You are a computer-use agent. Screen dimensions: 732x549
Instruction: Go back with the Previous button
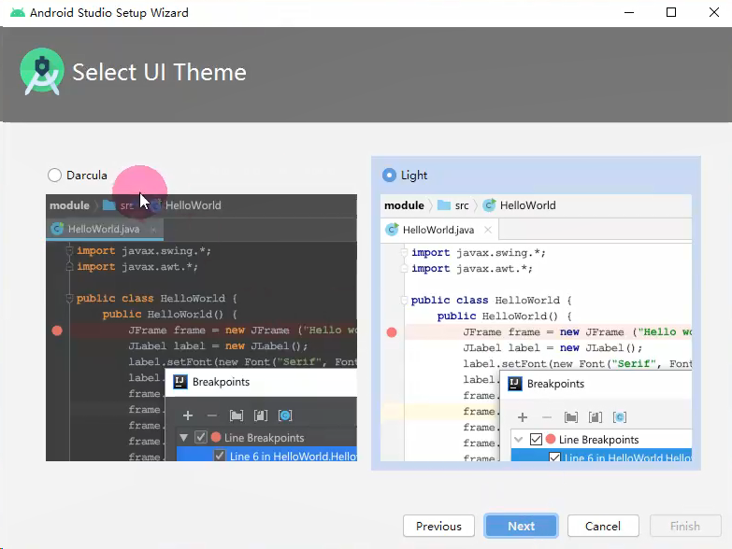tap(438, 527)
